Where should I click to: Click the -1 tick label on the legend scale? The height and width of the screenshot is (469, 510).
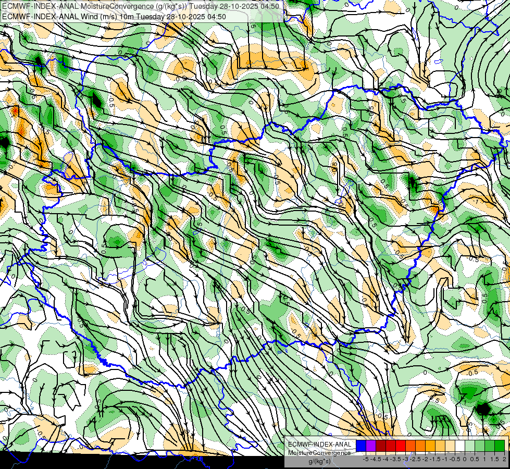[x=445, y=459]
